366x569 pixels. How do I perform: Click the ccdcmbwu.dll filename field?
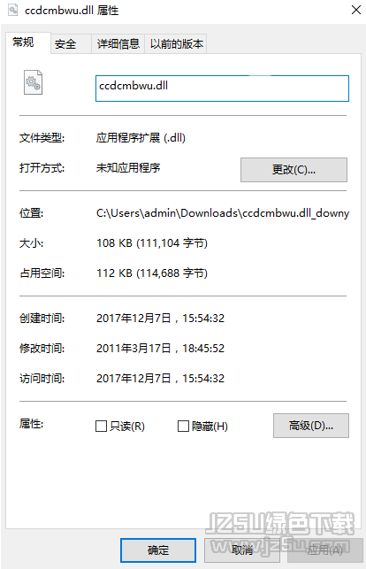click(222, 88)
